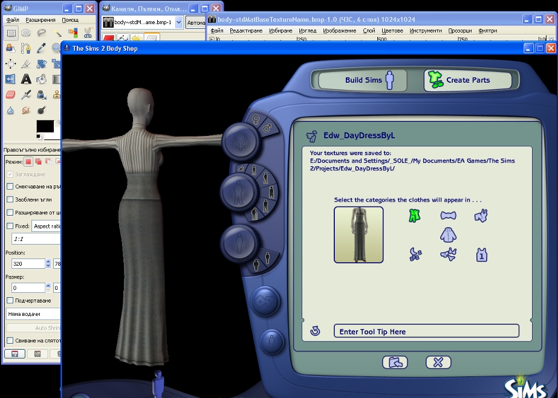Click the dress preview thumbnail
The width and height of the screenshot is (558, 398).
tap(358, 235)
